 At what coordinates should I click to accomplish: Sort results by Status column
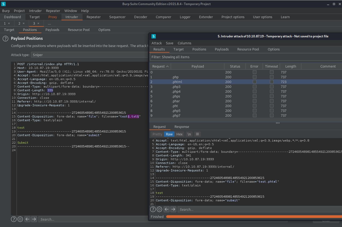(x=235, y=66)
